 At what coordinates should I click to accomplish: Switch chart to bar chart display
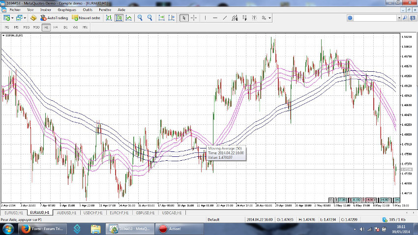pos(109,18)
